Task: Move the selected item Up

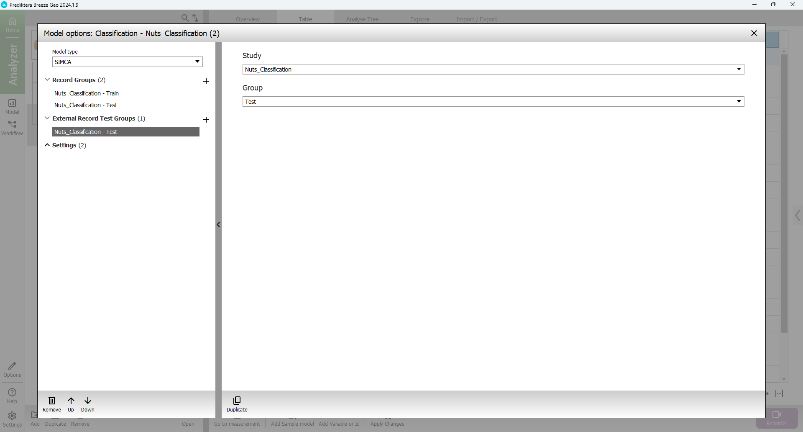Action: (x=71, y=401)
